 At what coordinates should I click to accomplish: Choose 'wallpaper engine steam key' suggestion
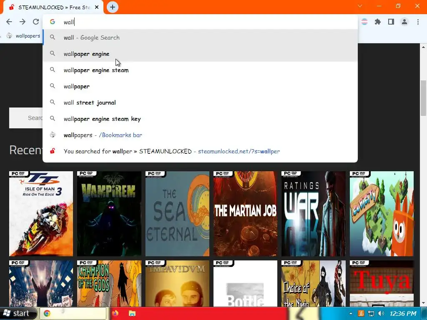click(x=200, y=119)
